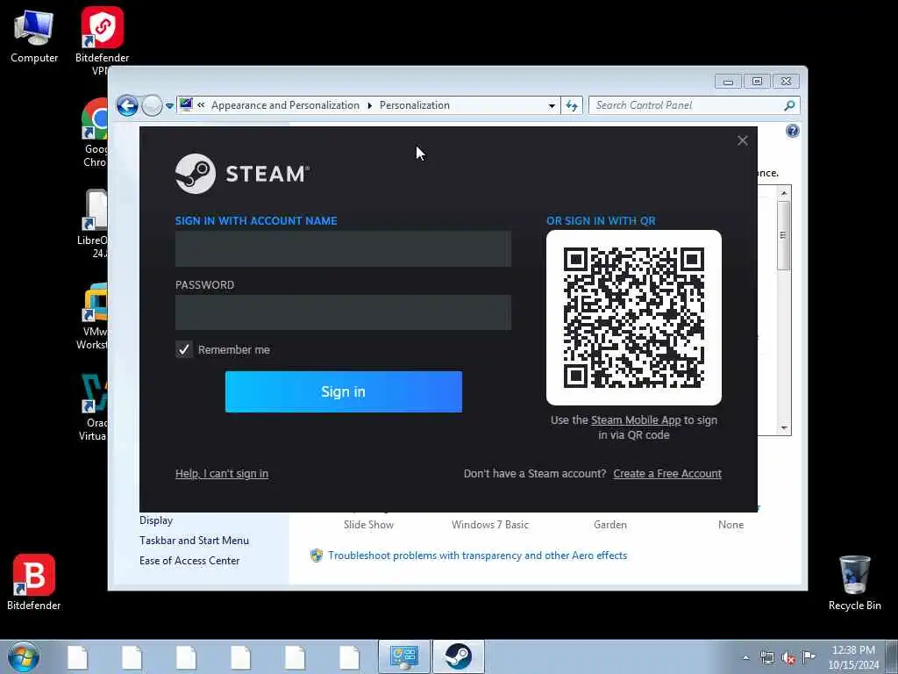Click the themes list scrollbar thumb

click(x=784, y=235)
